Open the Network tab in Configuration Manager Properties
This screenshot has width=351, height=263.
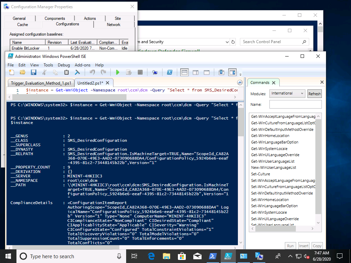click(x=113, y=25)
